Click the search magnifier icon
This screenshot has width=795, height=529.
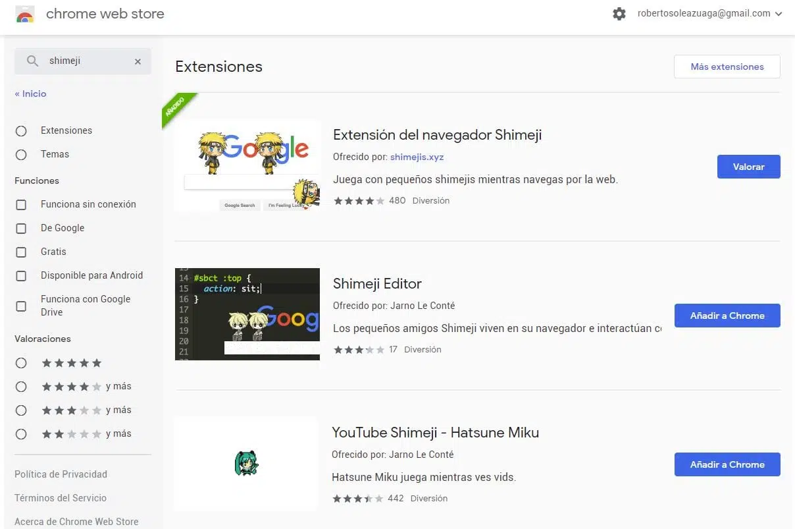pos(32,61)
